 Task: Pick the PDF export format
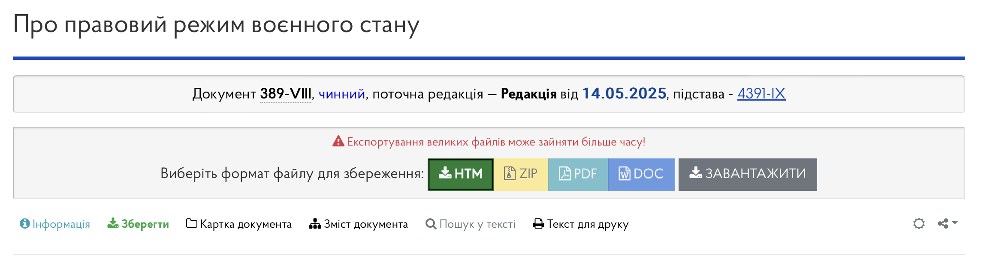click(577, 174)
